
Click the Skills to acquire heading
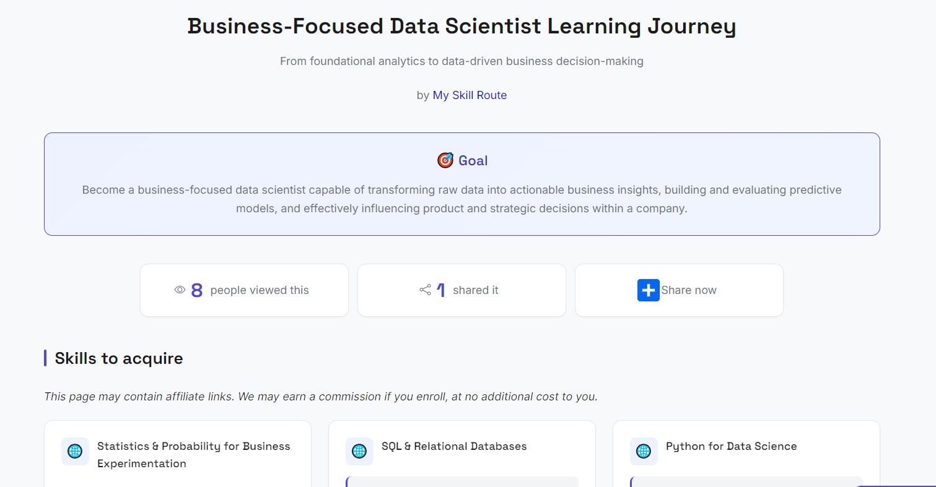coord(119,358)
